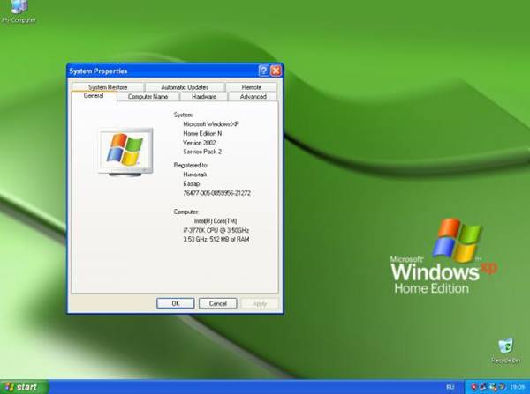Switch to the Remote tab
Image resolution: width=530 pixels, height=394 pixels.
click(252, 87)
